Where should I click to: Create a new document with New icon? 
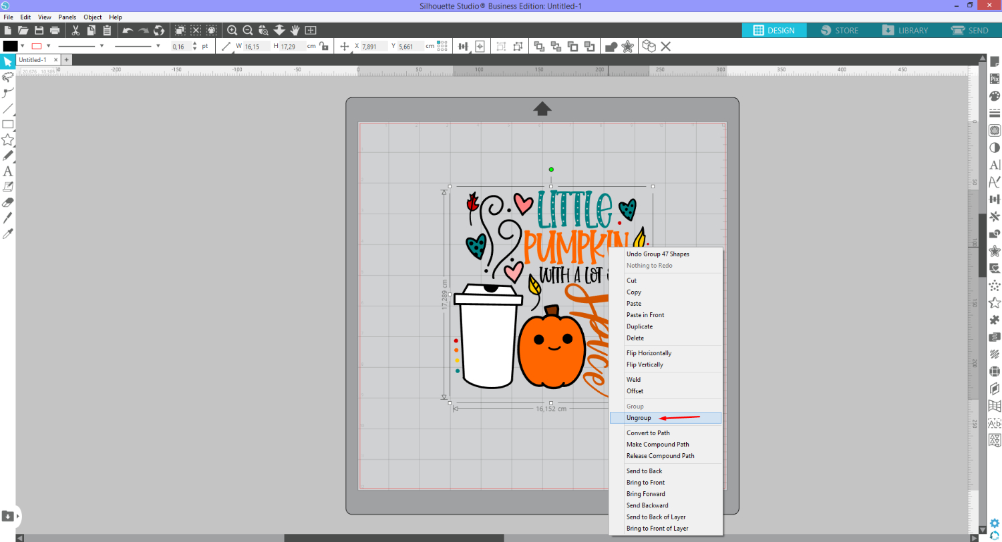point(7,31)
